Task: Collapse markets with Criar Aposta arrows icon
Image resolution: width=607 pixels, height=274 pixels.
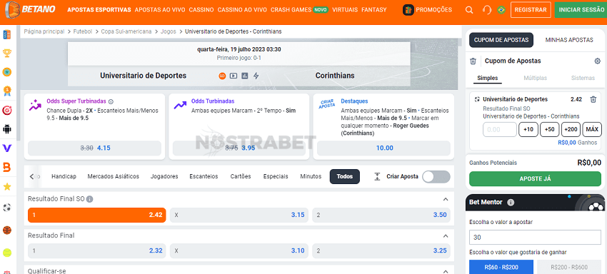Action: [x=377, y=176]
